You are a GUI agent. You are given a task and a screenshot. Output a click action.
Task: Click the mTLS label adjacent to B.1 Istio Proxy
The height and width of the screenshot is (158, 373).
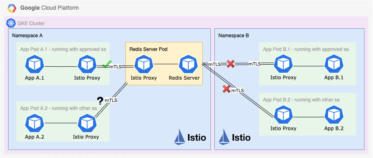coord(255,64)
